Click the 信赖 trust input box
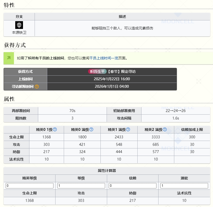 point(132,185)
